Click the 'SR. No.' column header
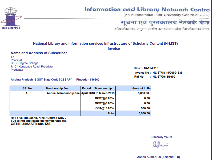 tap(27, 89)
